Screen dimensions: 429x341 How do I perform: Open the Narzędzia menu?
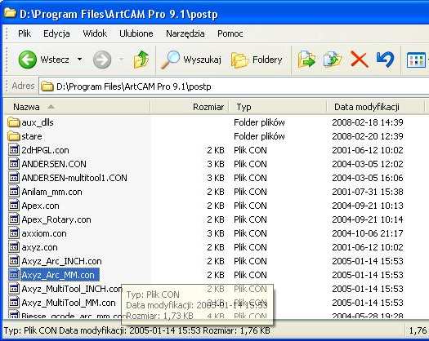185,33
